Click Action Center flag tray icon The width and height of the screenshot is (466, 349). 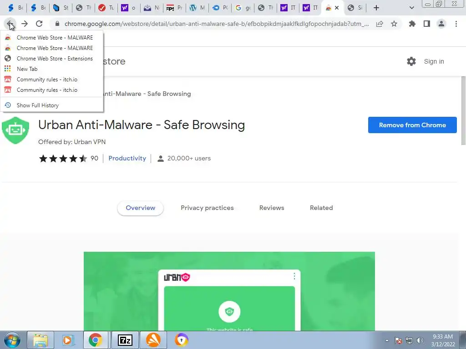tap(398, 340)
